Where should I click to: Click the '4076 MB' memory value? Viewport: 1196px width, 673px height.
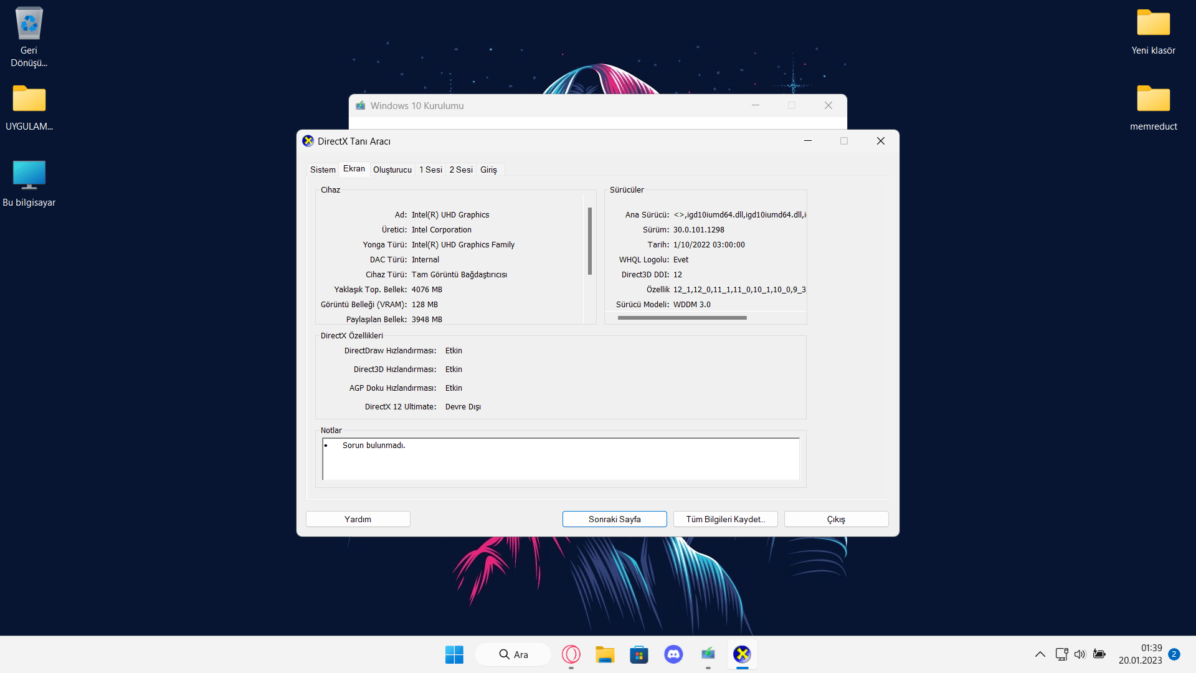(x=427, y=290)
